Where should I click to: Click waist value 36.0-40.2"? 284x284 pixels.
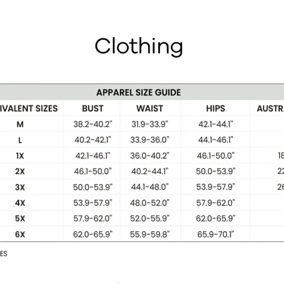(150, 156)
